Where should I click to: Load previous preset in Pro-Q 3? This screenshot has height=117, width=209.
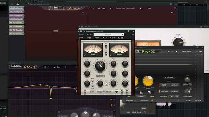(x=66, y=67)
